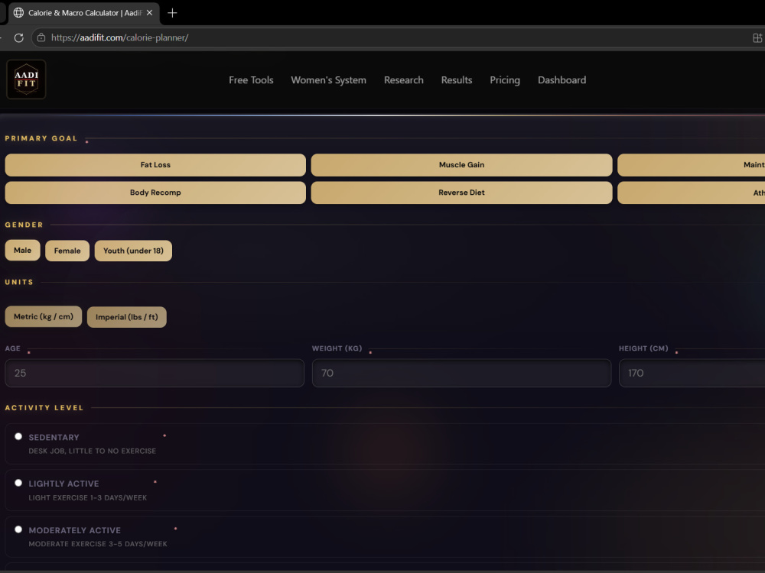Choose Youth (under 18) option

pyautogui.click(x=133, y=251)
